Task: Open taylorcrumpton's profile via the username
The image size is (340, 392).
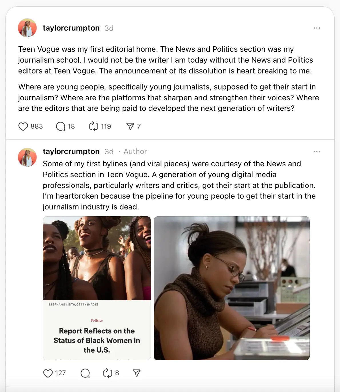Action: (71, 28)
